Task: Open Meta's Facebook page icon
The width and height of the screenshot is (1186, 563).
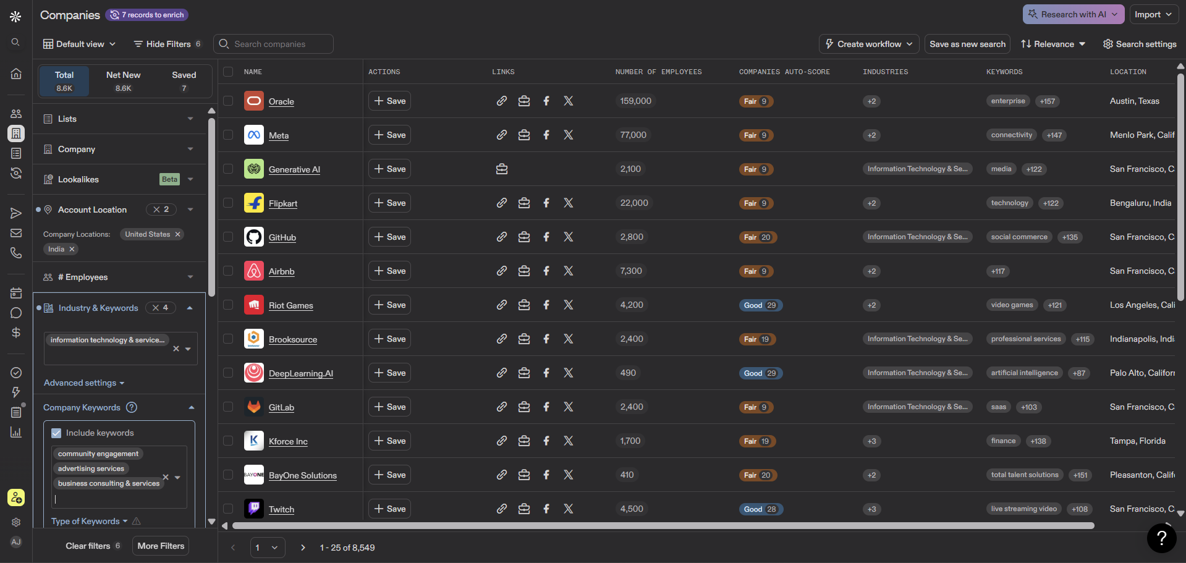Action: (x=546, y=135)
